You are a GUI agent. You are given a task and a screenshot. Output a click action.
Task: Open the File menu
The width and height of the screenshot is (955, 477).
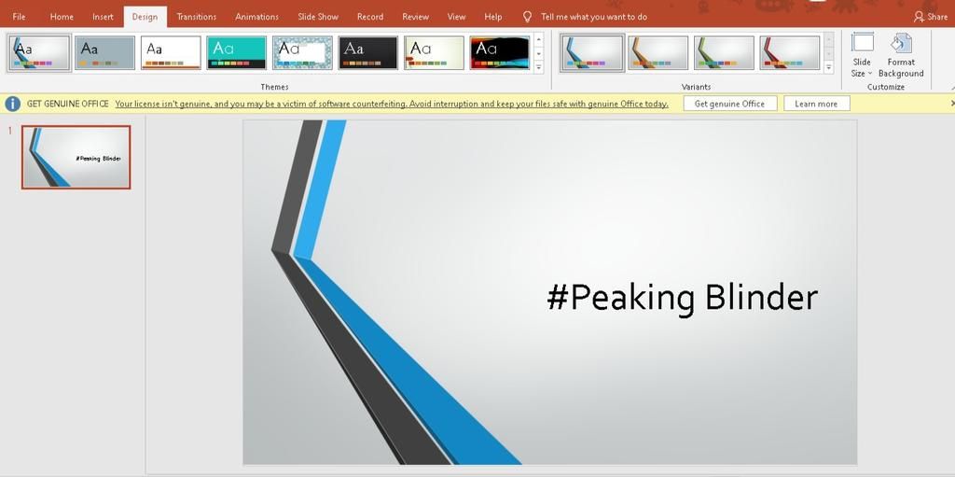coord(19,17)
